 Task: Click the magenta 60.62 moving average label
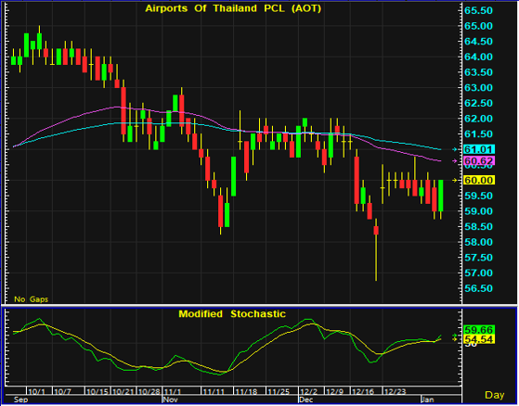[479, 161]
